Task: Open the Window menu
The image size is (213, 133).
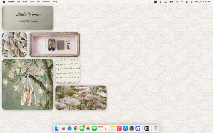Action: pos(46,2)
